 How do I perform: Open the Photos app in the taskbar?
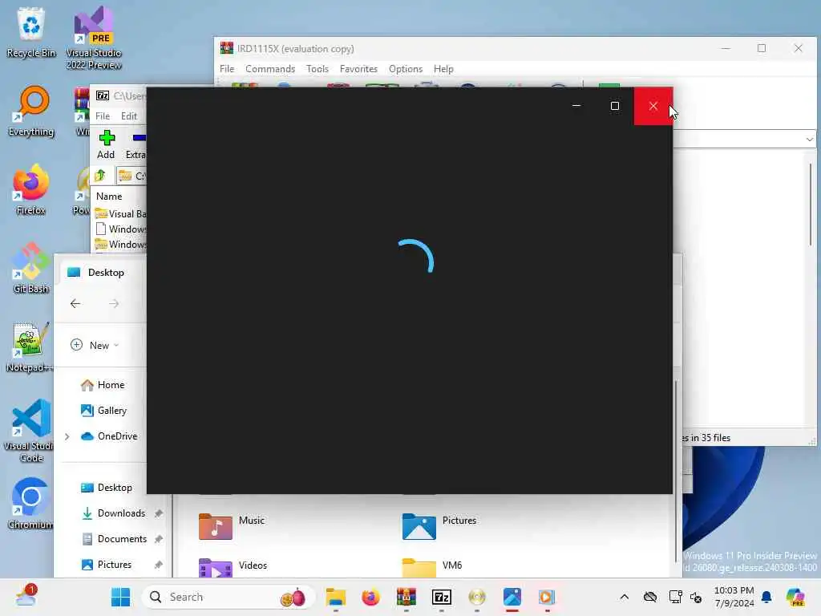click(x=512, y=597)
